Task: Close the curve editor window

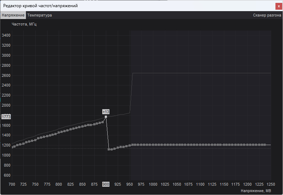Action: (x=279, y=6)
